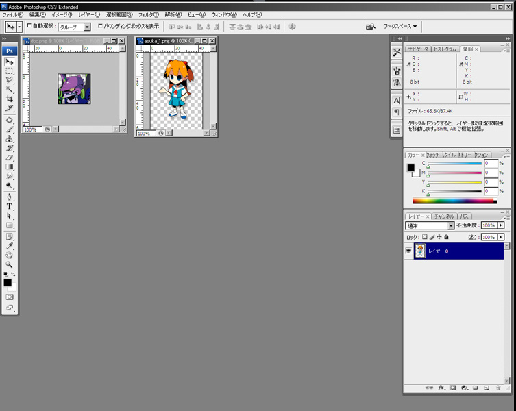Select the Healing Brush tool
Image resolution: width=516 pixels, height=411 pixels.
tap(9, 120)
